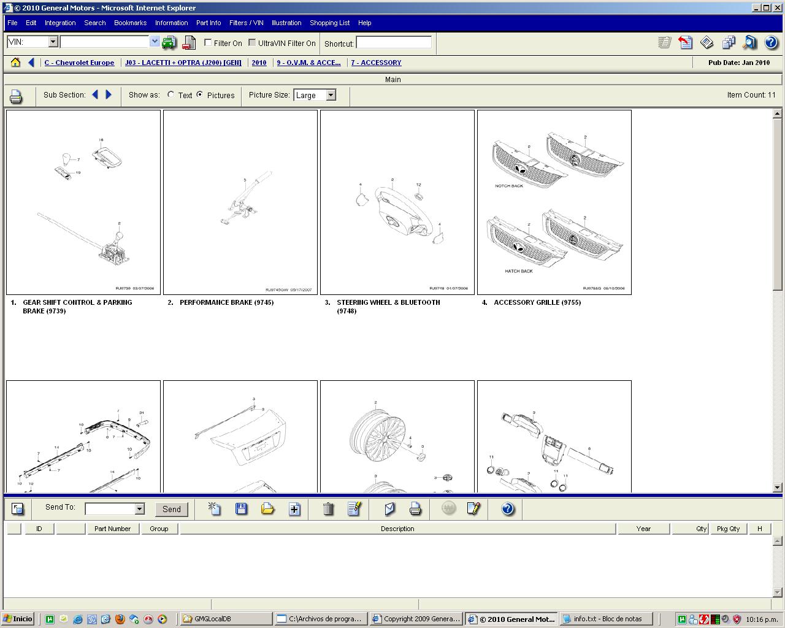Click the document with red arrow icon
This screenshot has width=785, height=628.
pos(686,42)
